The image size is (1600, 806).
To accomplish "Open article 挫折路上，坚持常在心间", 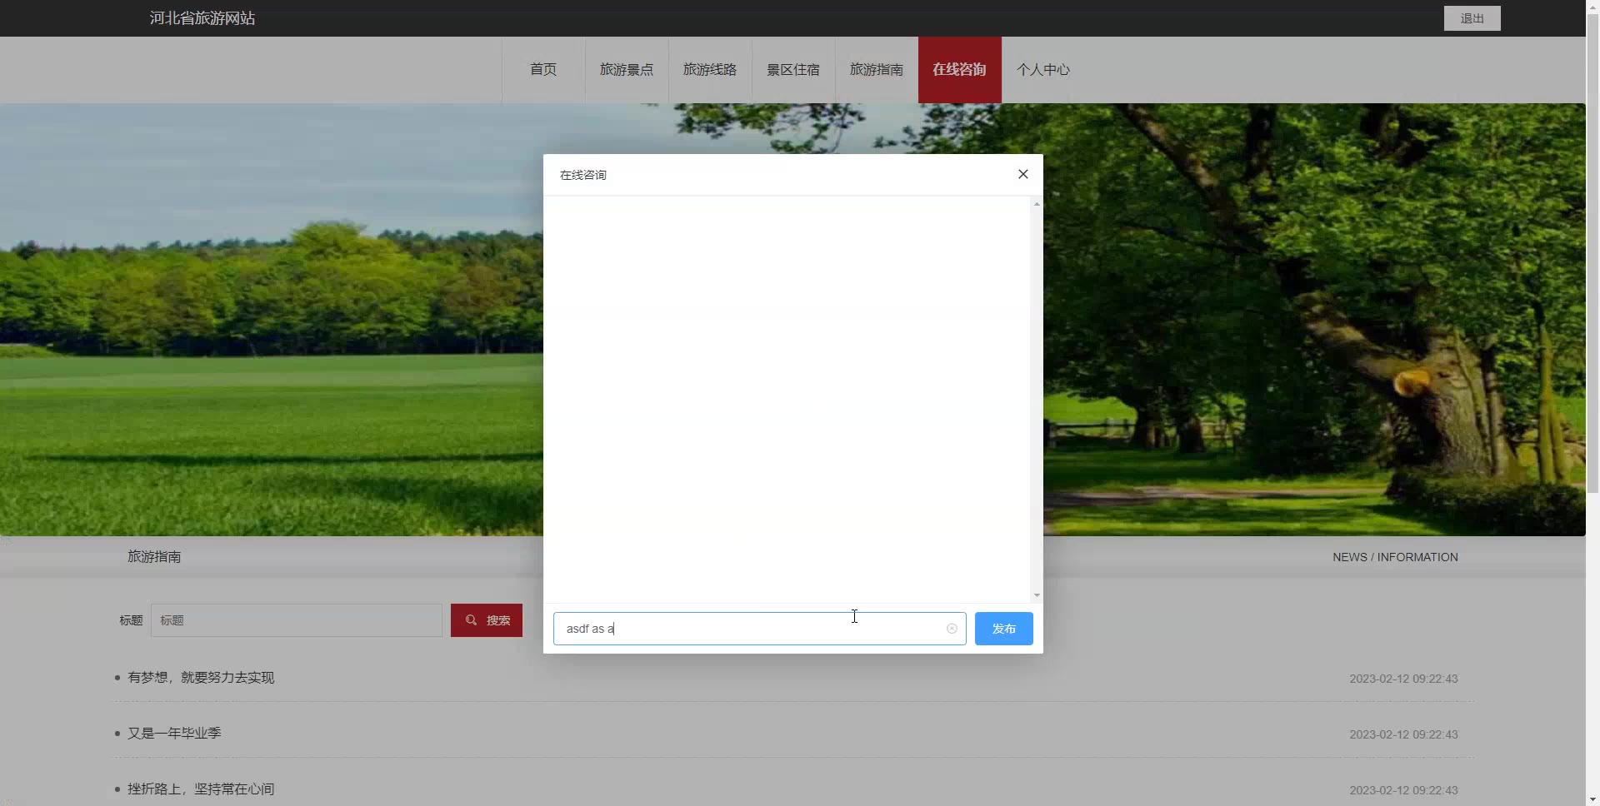I will [x=201, y=789].
